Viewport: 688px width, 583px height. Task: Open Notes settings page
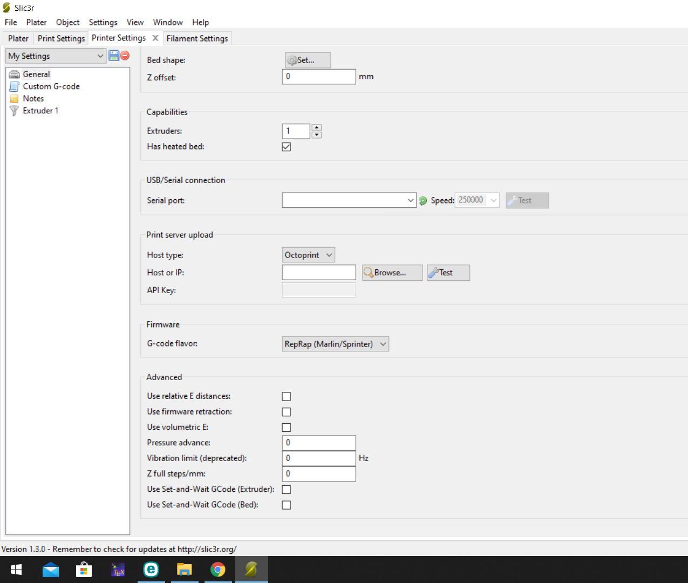click(x=33, y=99)
